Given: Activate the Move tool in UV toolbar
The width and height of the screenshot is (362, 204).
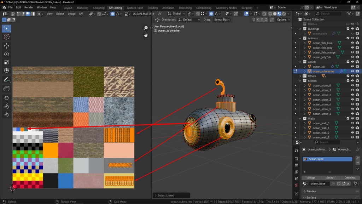Looking at the screenshot, I should click(6, 46).
